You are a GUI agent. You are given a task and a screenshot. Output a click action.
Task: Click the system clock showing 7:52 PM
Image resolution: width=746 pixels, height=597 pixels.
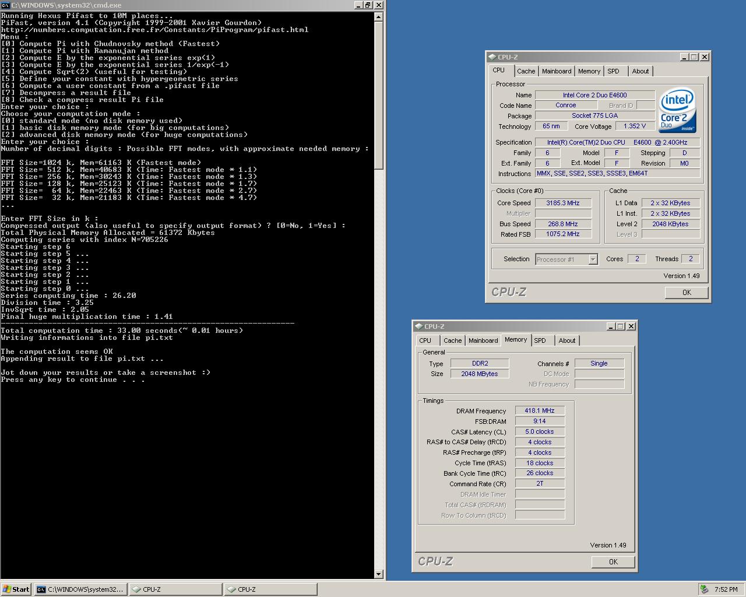point(726,589)
